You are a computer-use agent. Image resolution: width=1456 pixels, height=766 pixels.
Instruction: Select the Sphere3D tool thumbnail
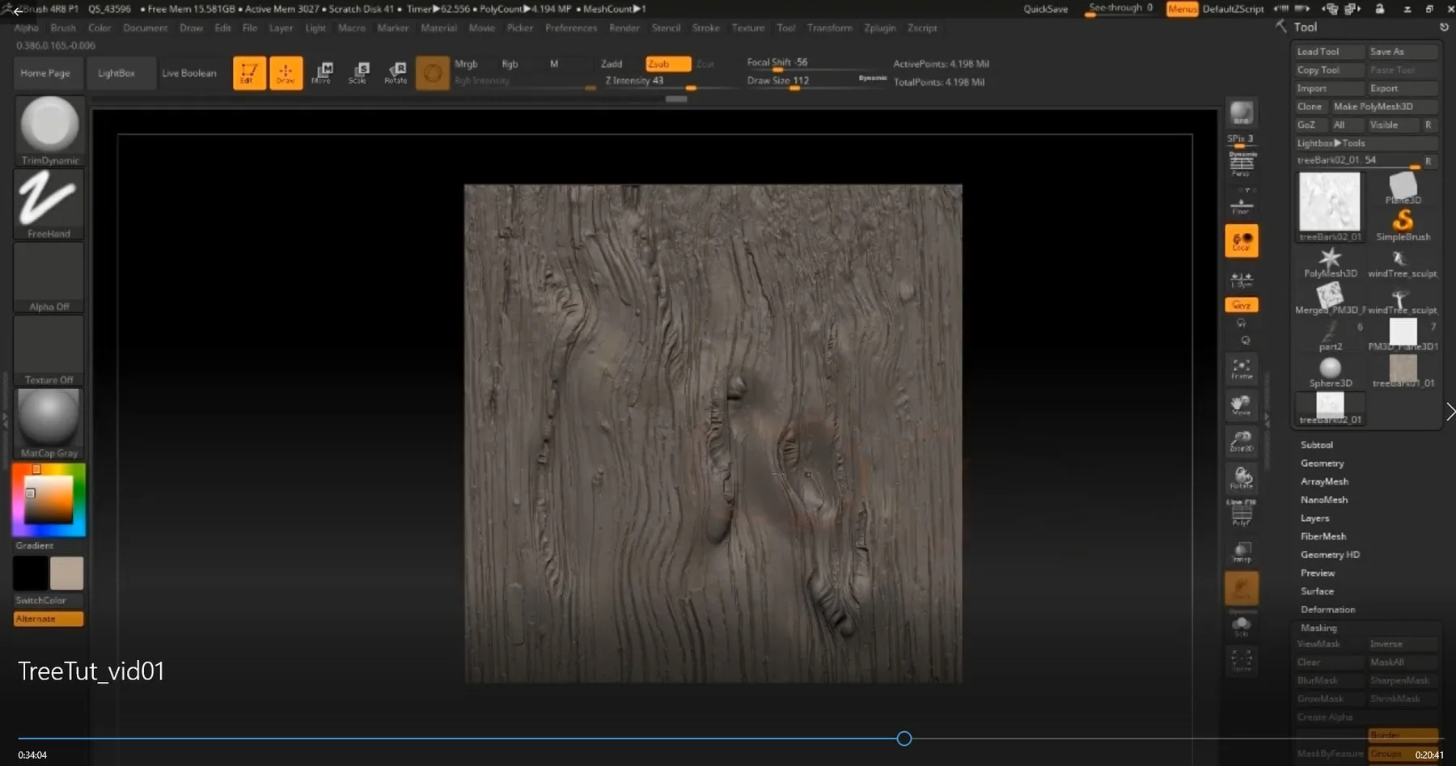point(1329,370)
